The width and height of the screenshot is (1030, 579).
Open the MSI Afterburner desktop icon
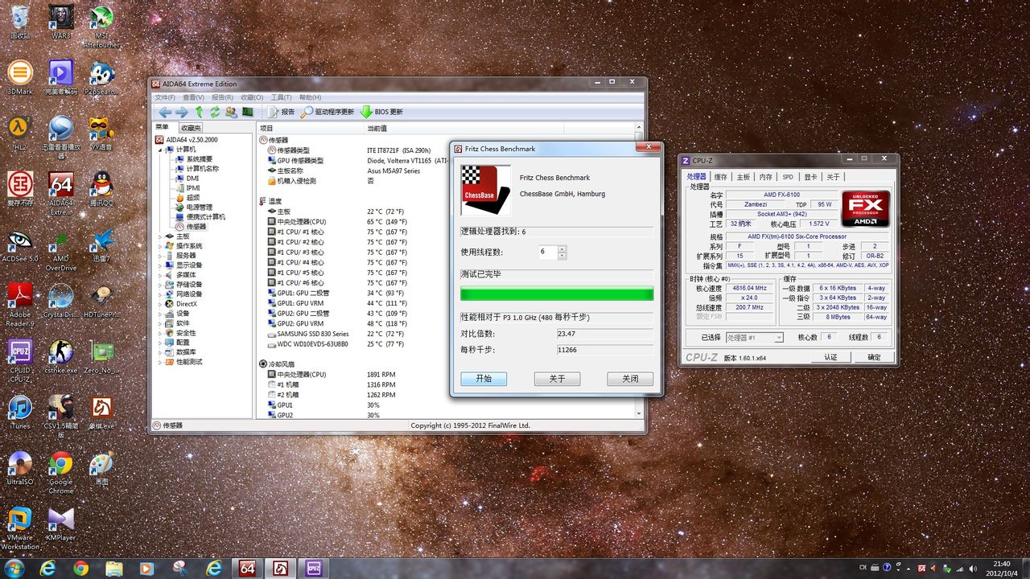[x=101, y=26]
